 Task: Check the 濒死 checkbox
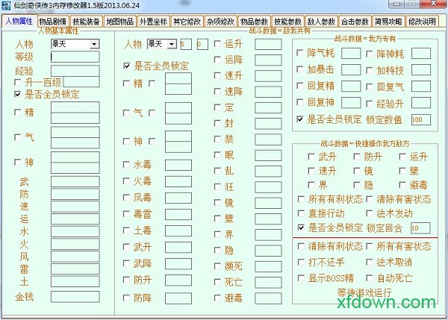point(218,266)
